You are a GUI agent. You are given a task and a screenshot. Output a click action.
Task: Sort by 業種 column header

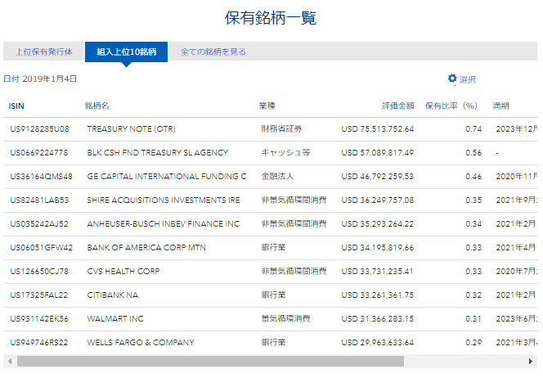pos(267,106)
